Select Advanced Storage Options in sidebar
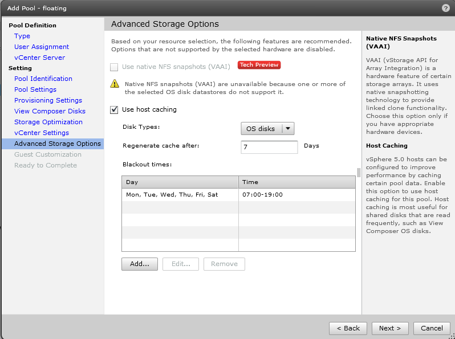The image size is (455, 339). [52, 144]
